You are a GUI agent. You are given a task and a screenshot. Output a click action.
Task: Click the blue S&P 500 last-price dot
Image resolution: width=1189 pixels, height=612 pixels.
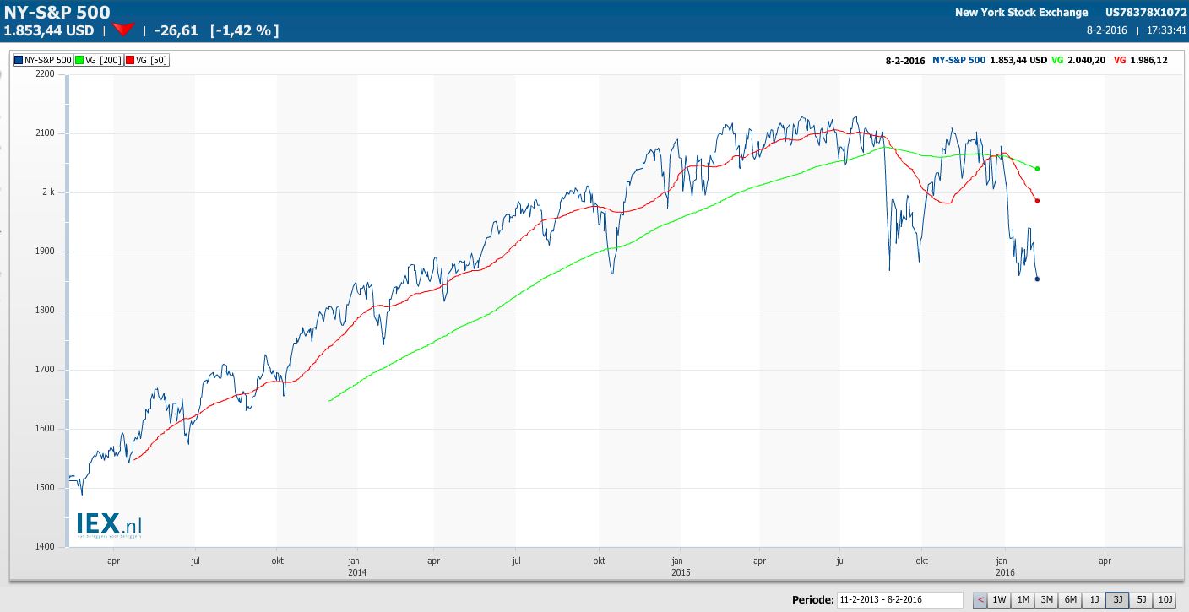pos(1037,279)
